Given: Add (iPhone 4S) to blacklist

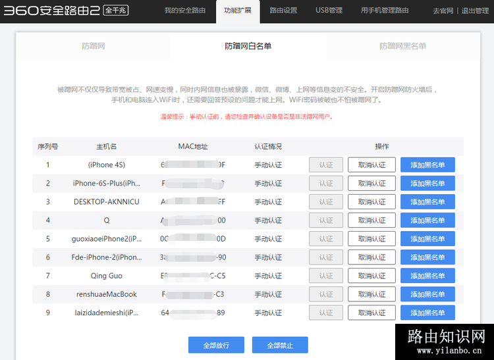Looking at the screenshot, I should [x=427, y=165].
